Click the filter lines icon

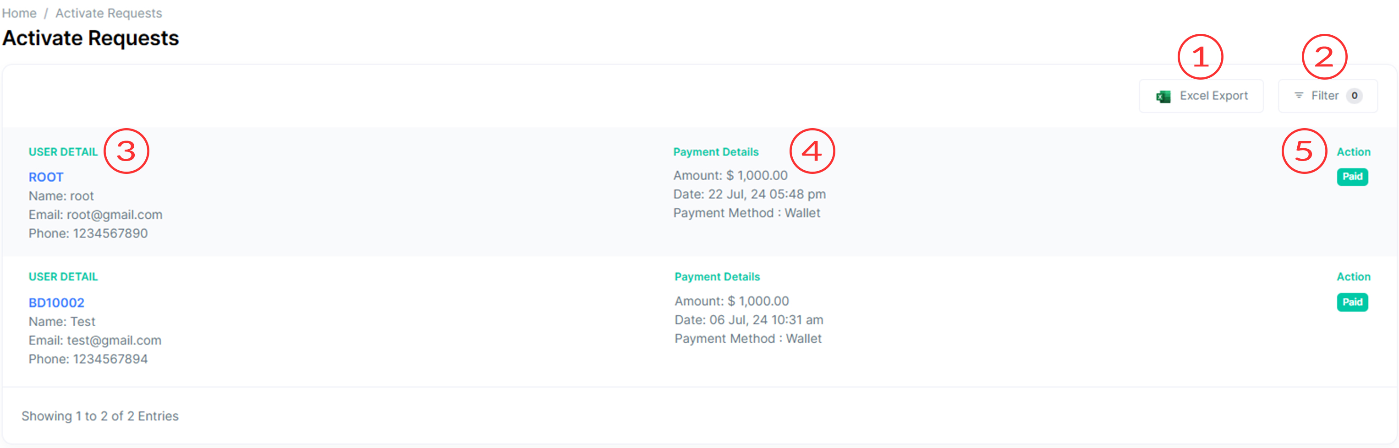tap(1299, 96)
